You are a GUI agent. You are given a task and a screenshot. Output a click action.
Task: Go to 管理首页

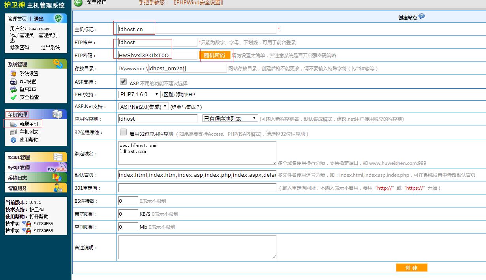(x=17, y=19)
